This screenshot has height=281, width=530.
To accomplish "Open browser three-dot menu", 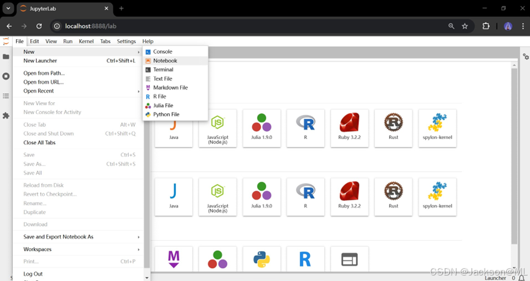I will pyautogui.click(x=523, y=26).
